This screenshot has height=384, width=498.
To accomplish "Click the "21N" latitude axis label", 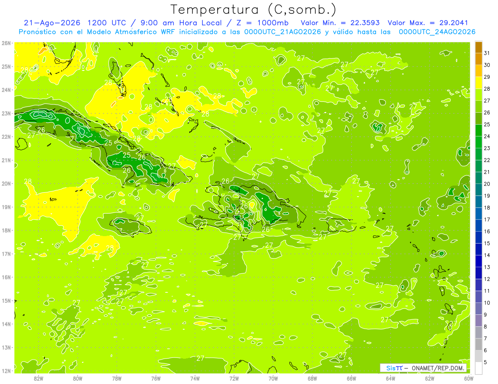I will click(6, 160).
